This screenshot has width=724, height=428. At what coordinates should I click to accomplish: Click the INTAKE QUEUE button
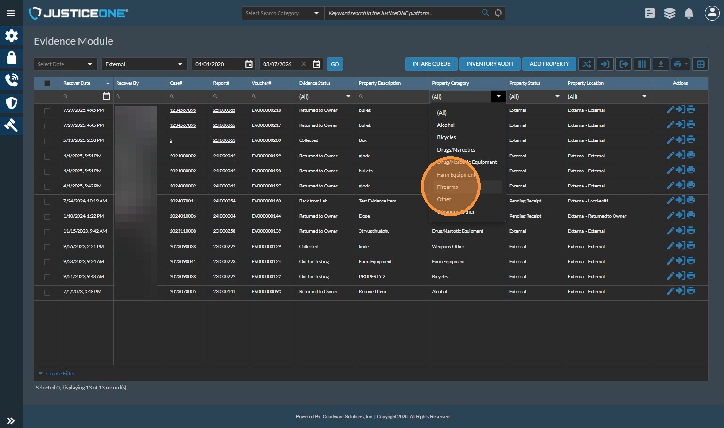(x=431, y=64)
